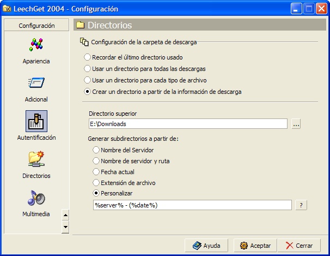Click the sidebar down arrow
330x256 pixels.
tap(65, 227)
